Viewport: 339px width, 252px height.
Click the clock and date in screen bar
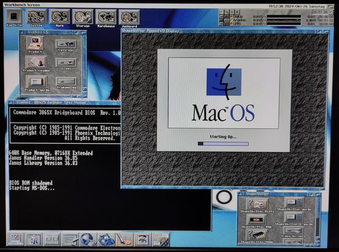pyautogui.click(x=297, y=7)
